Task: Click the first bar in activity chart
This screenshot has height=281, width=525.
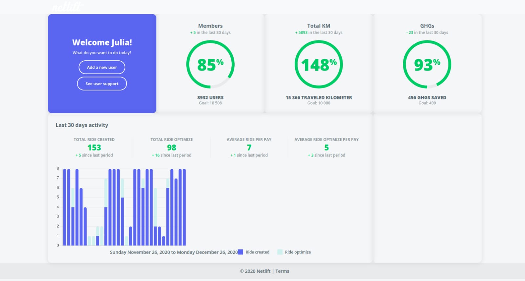Action: (65, 207)
